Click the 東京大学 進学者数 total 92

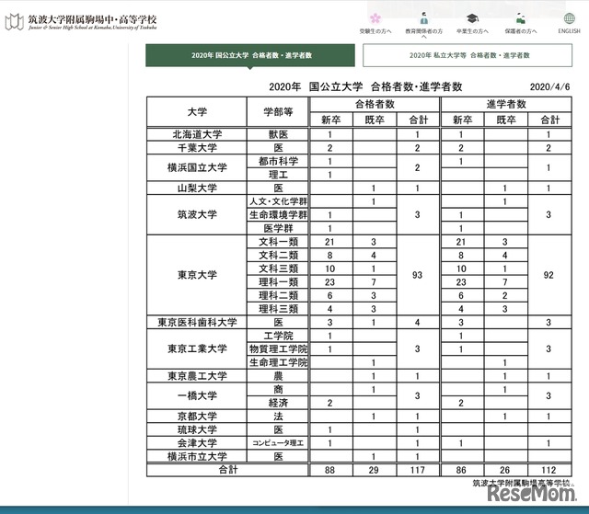549,275
